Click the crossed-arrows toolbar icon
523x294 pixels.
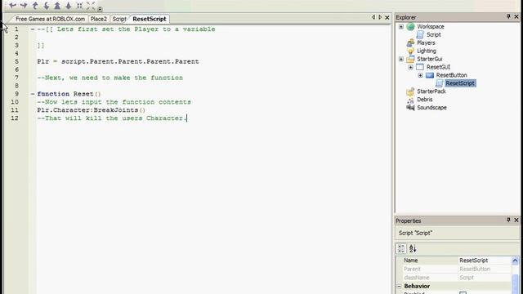[x=91, y=6]
